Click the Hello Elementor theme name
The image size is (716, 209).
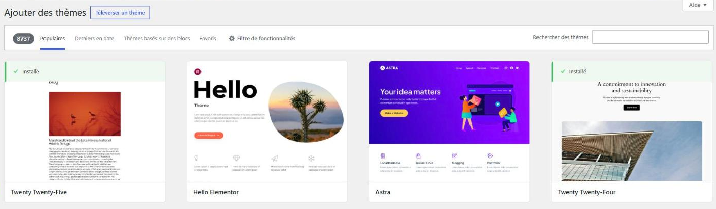pyautogui.click(x=216, y=192)
